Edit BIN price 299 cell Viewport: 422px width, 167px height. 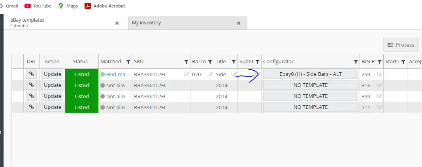[x=380, y=74]
